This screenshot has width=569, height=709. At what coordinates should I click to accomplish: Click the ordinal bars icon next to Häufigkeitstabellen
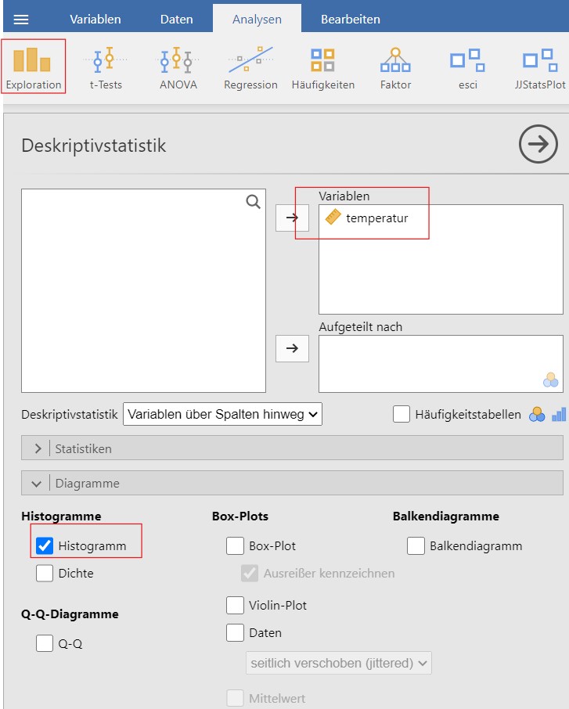559,414
